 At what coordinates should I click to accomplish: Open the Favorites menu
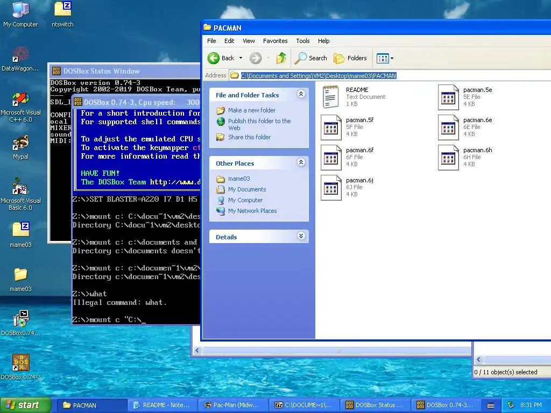point(275,41)
